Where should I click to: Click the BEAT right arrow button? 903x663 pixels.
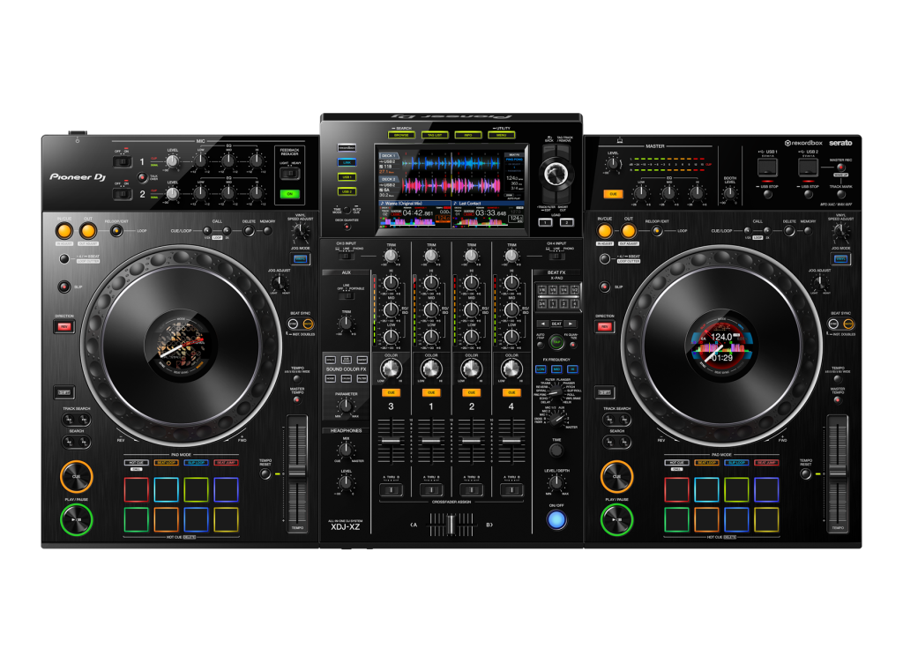571,324
